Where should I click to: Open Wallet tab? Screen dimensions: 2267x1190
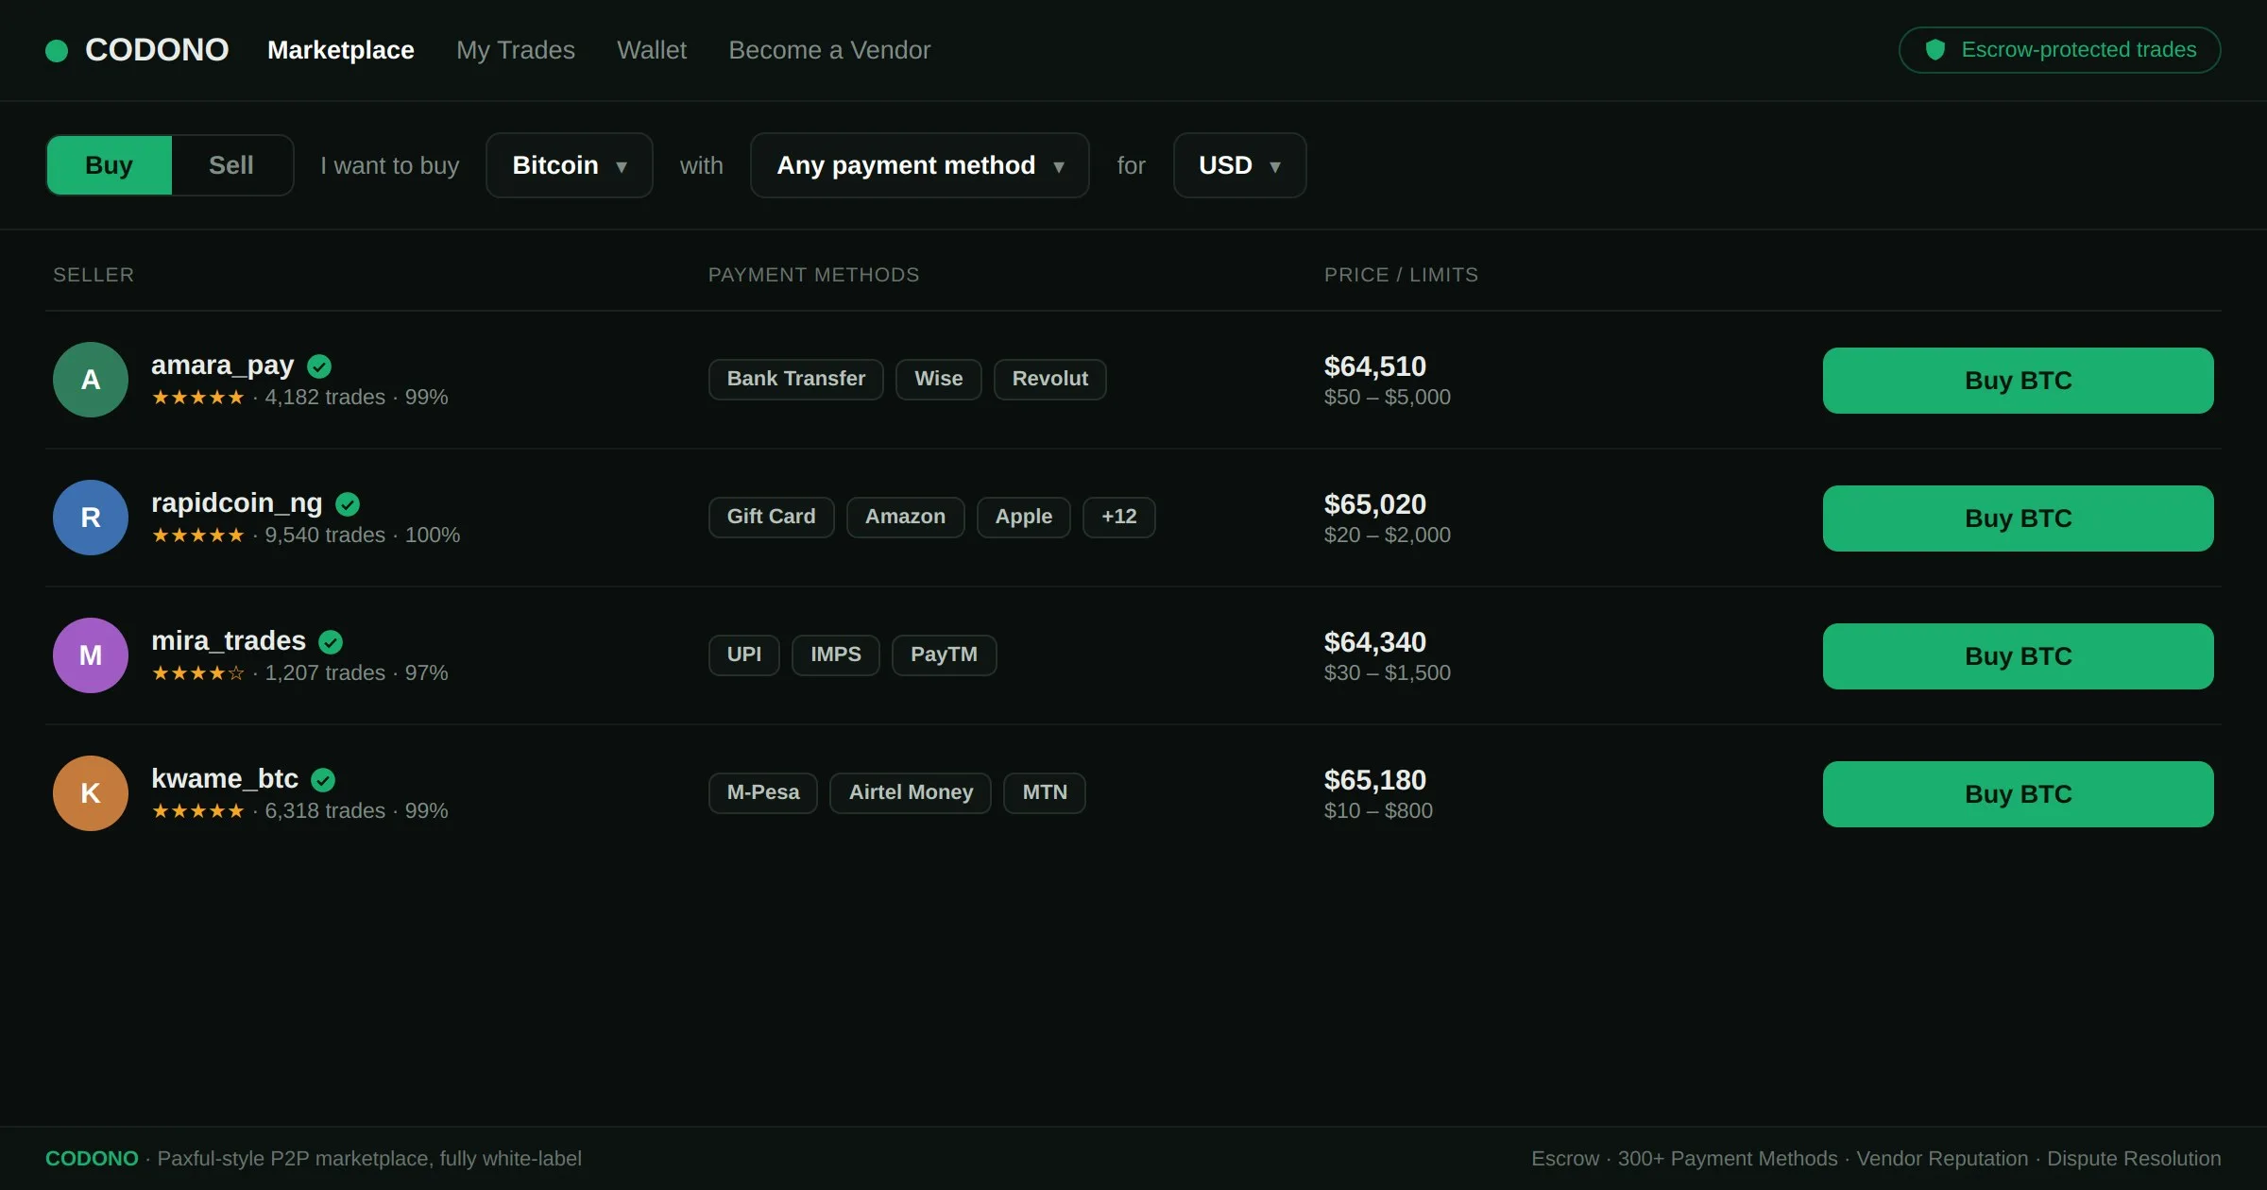652,50
